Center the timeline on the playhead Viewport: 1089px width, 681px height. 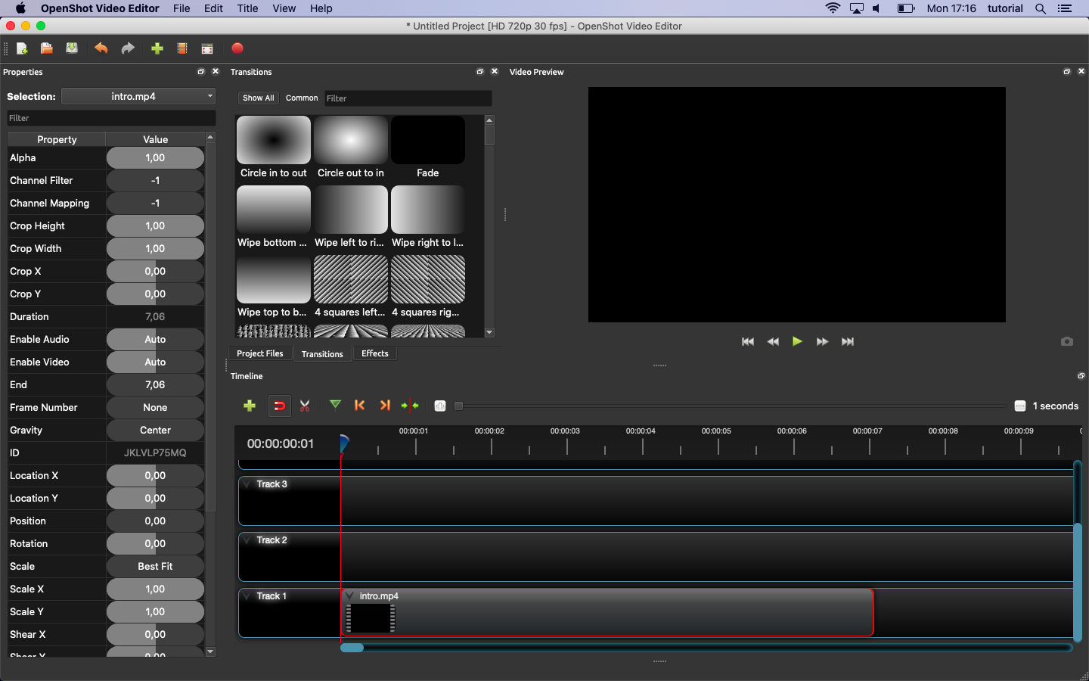pyautogui.click(x=410, y=406)
